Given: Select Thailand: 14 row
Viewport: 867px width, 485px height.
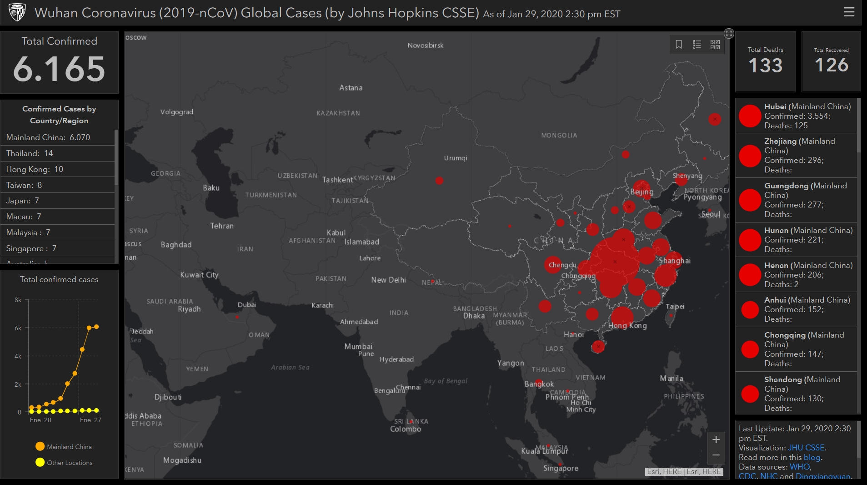Looking at the screenshot, I should pyautogui.click(x=58, y=153).
